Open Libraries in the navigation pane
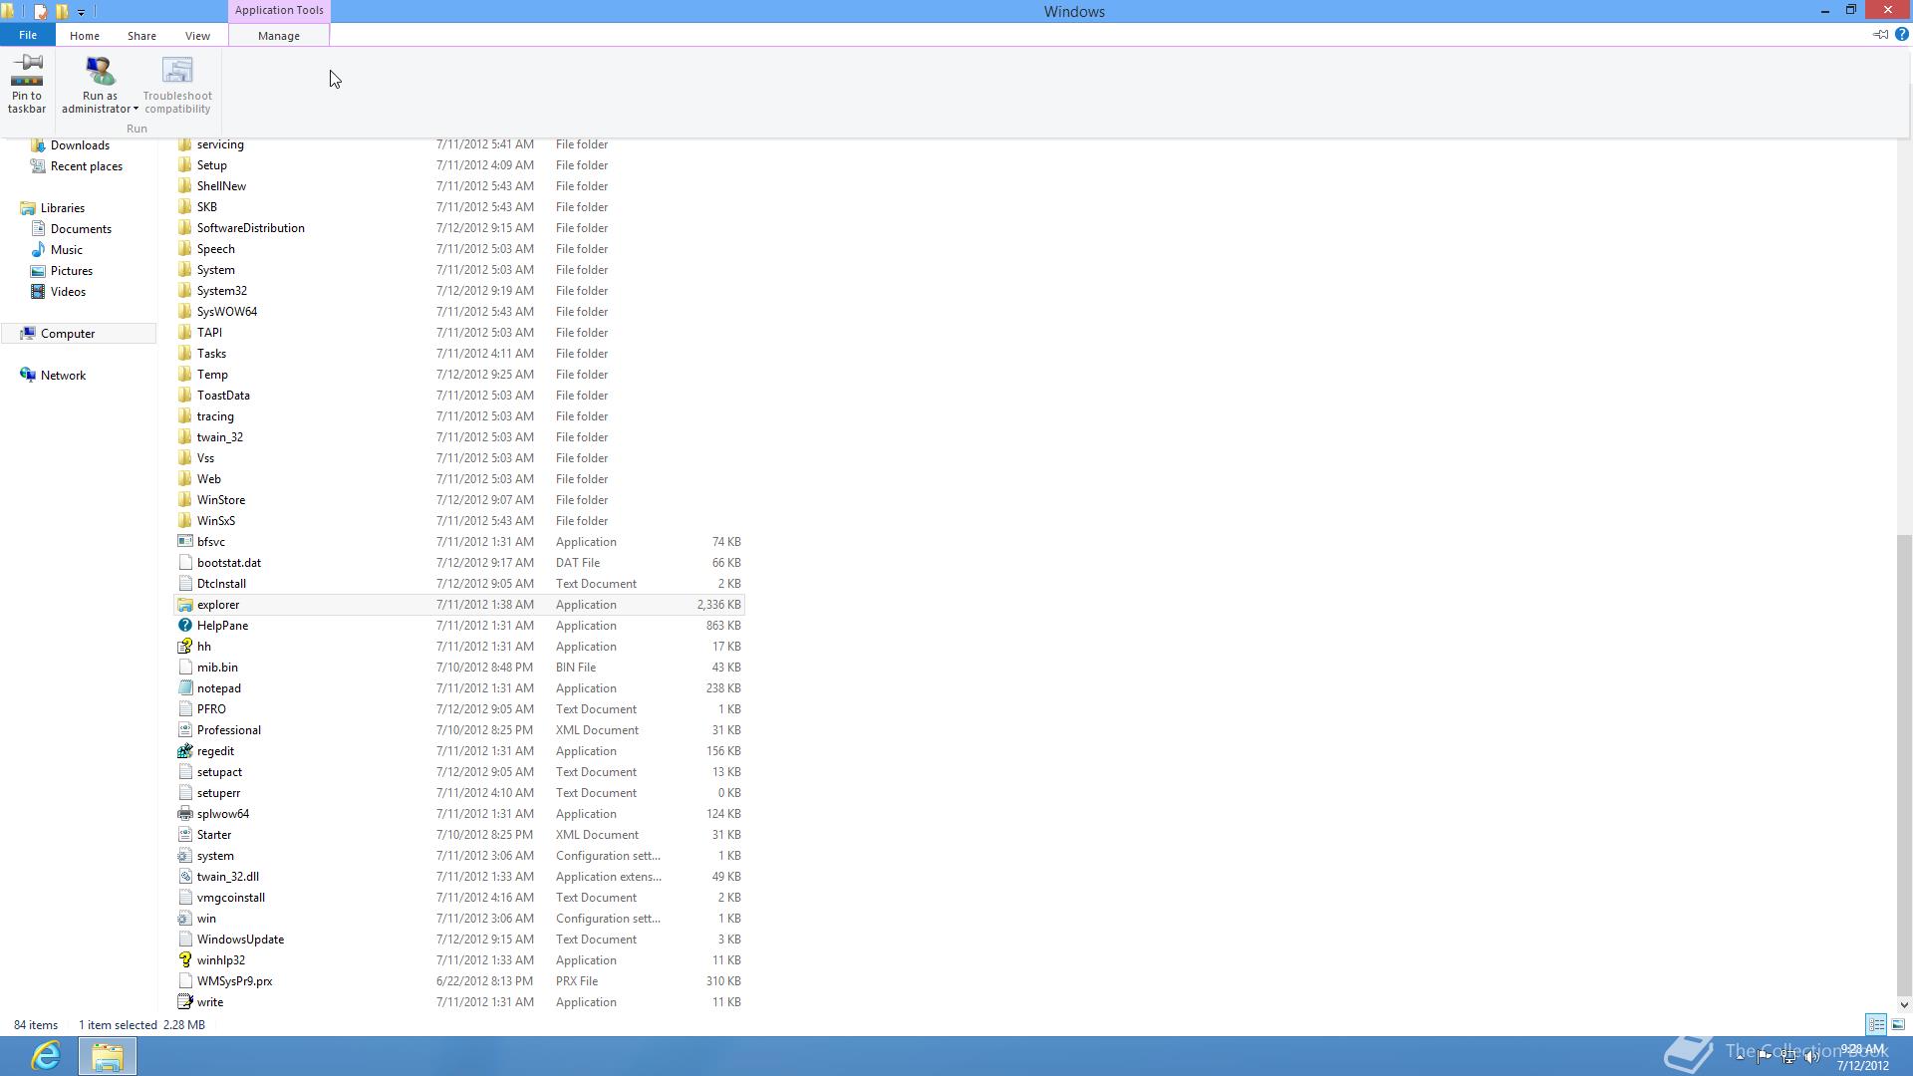The width and height of the screenshot is (1913, 1076). pyautogui.click(x=63, y=208)
